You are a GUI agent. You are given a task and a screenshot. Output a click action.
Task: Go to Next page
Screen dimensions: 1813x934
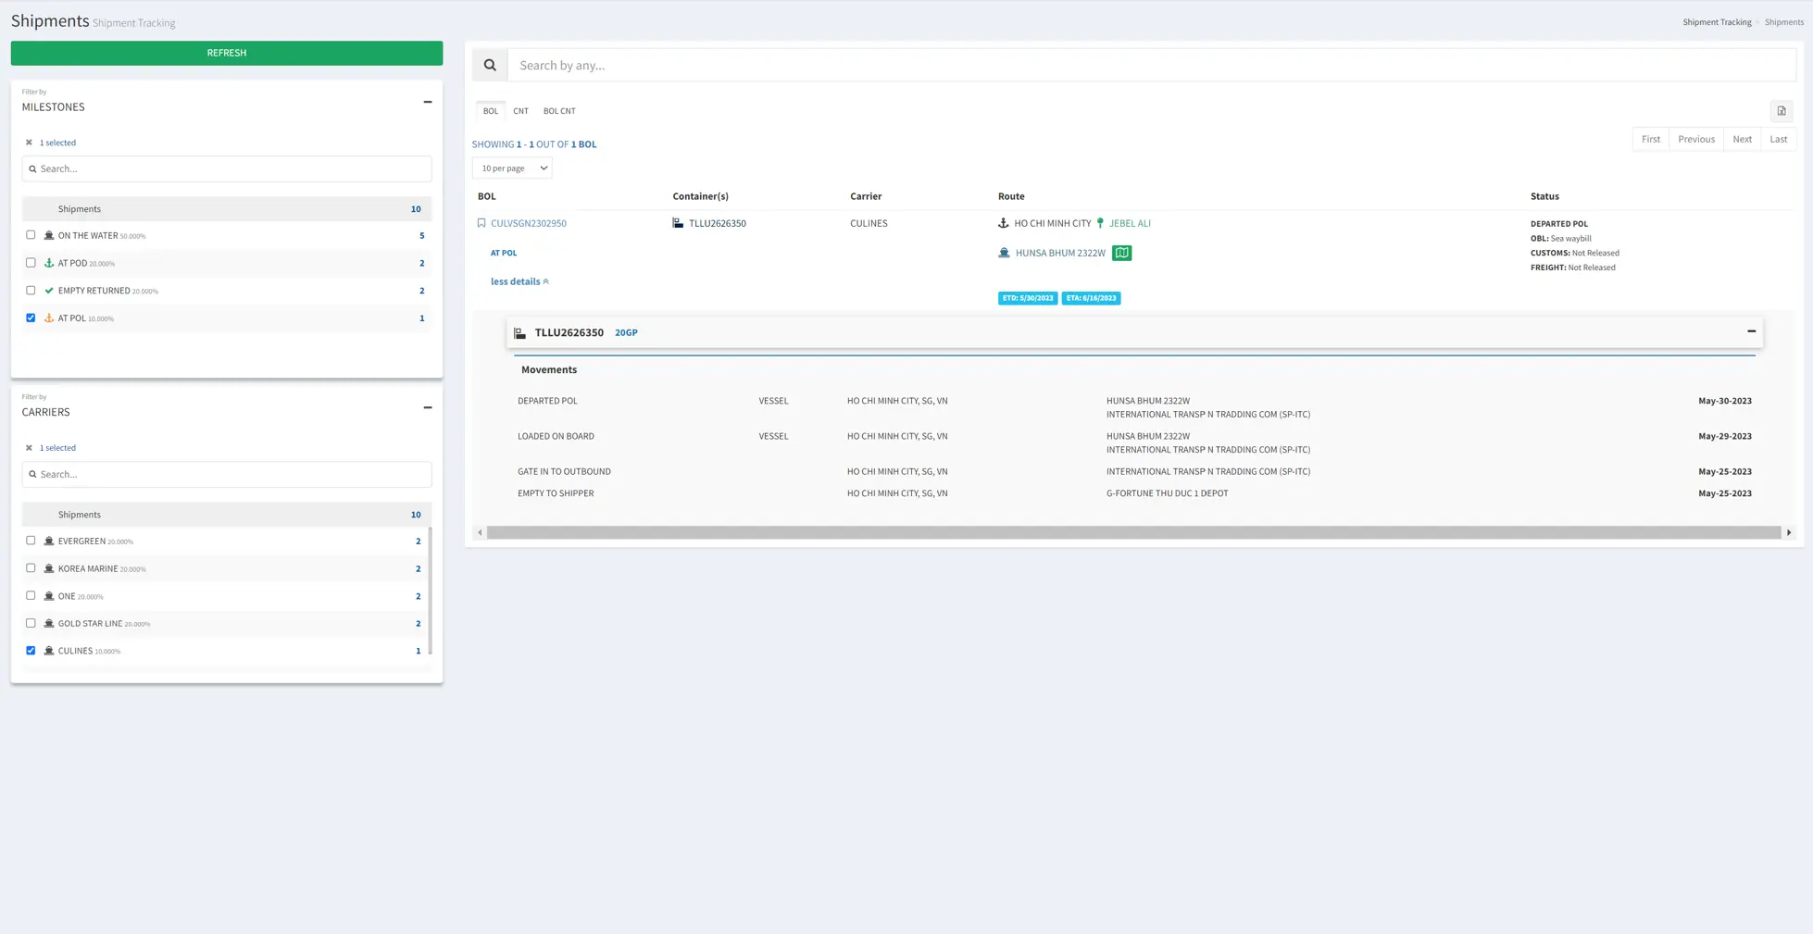pyautogui.click(x=1742, y=140)
